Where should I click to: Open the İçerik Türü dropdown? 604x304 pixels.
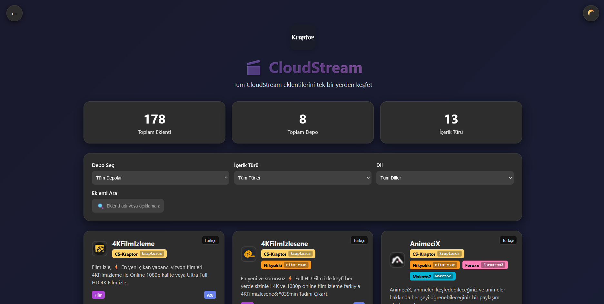[302, 178]
